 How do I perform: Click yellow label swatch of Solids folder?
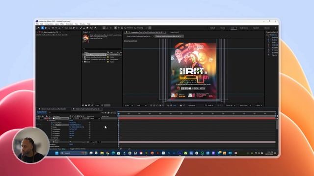tap(108, 62)
